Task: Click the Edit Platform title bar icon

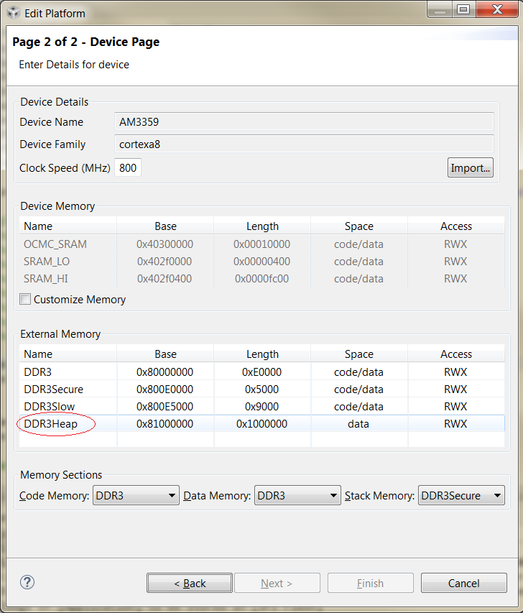Action: pyautogui.click(x=13, y=13)
